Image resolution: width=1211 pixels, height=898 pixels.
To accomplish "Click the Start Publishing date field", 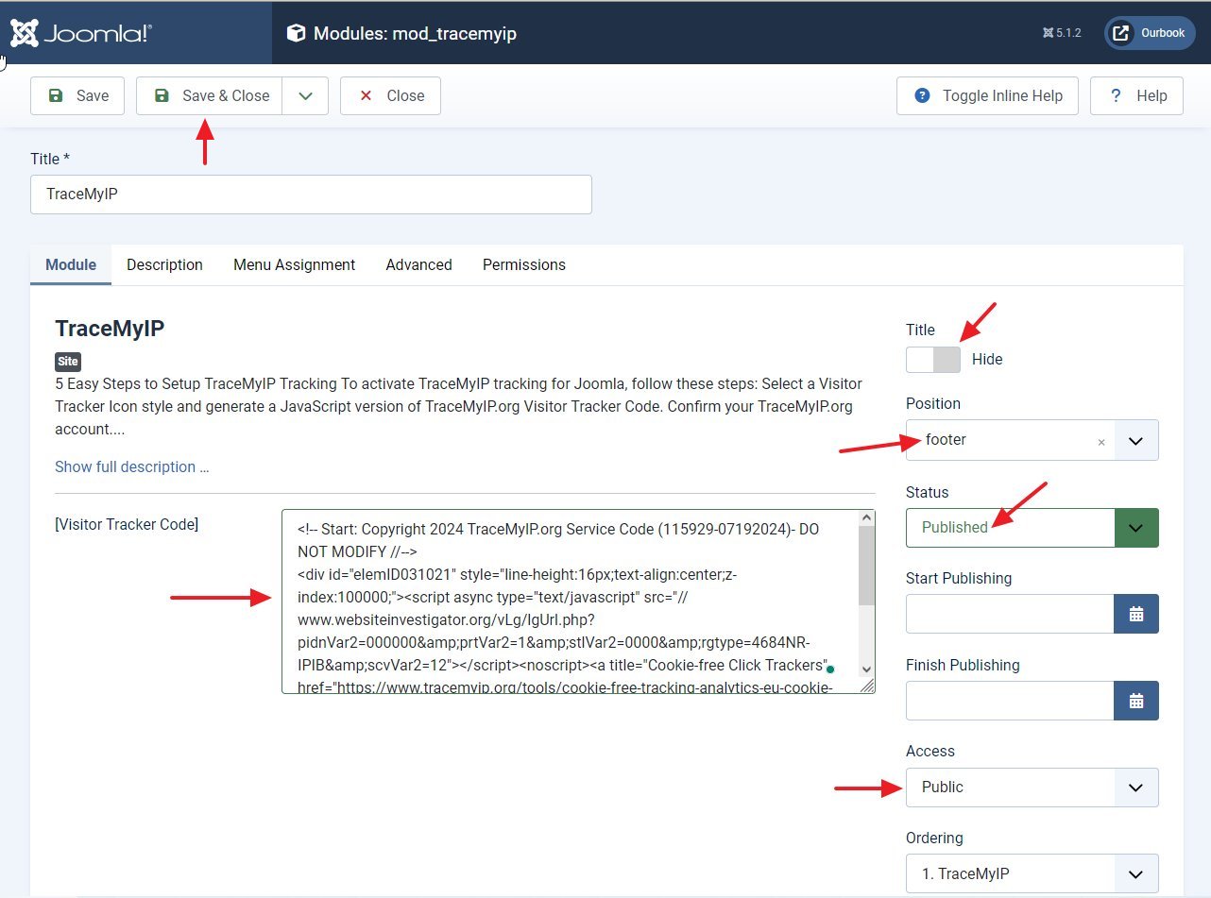I will (x=1010, y=614).
